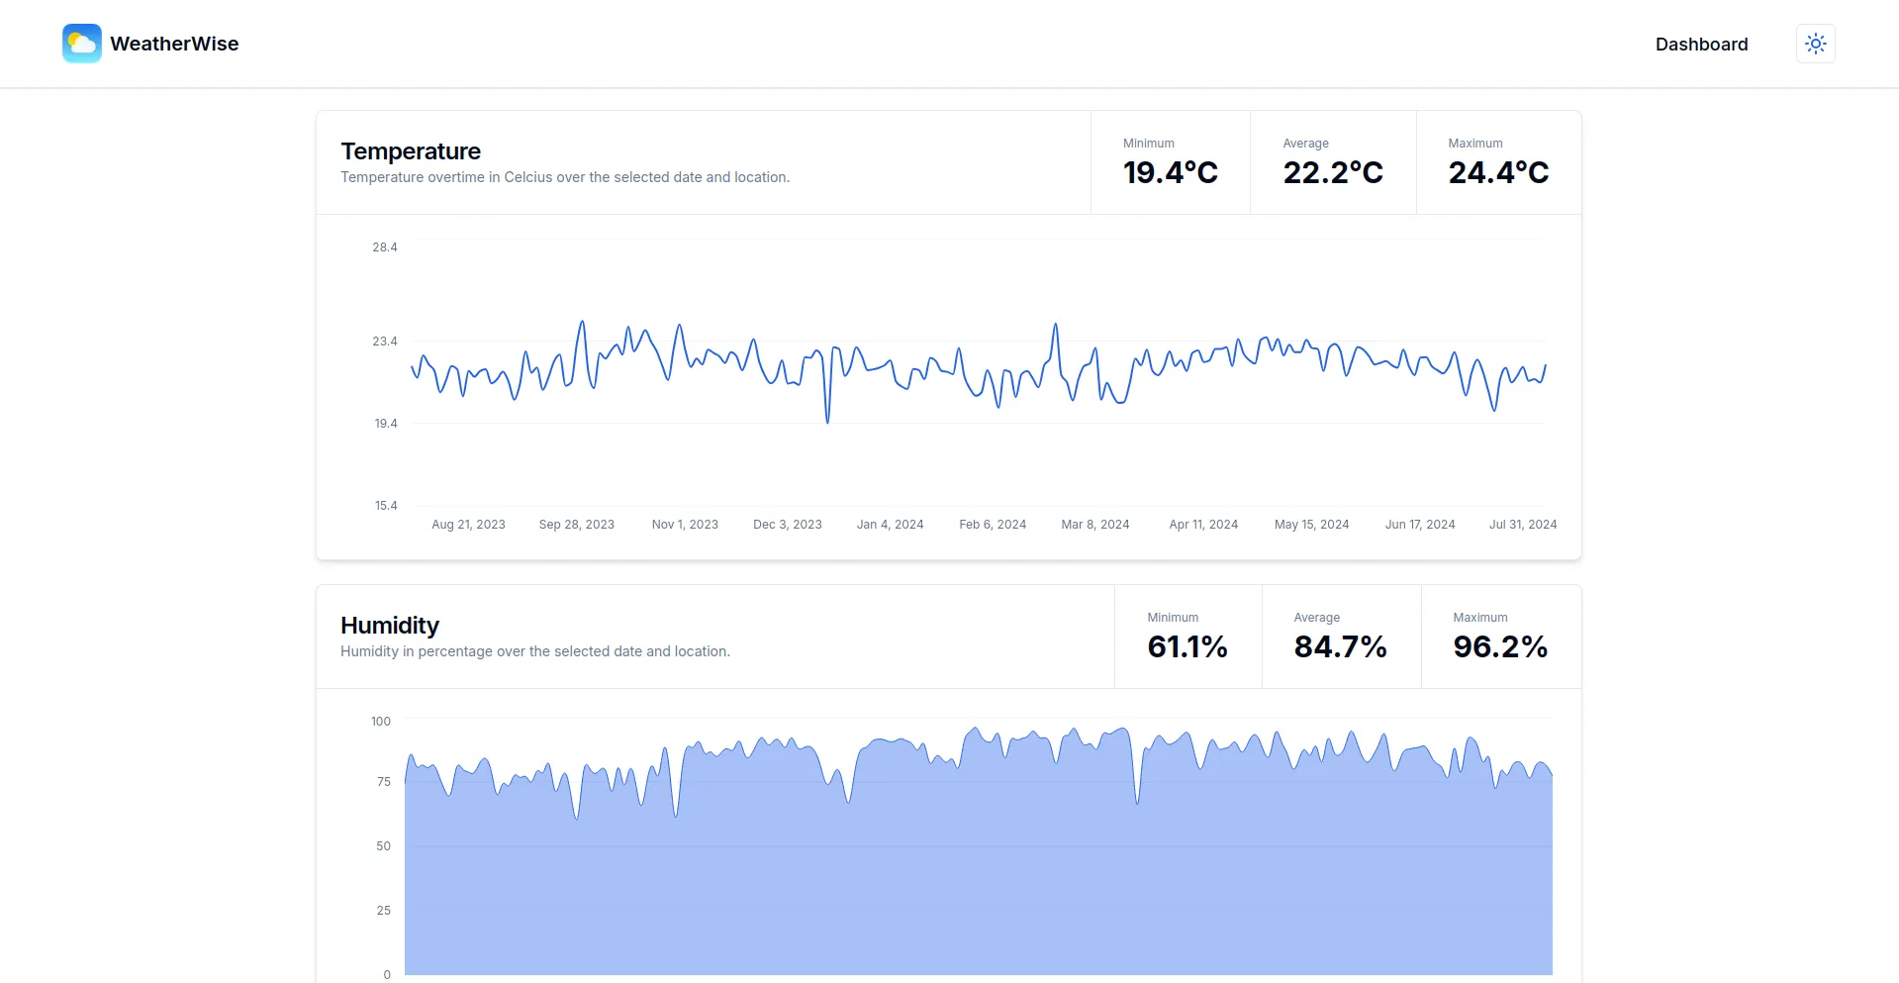Click the WeatherWise title text
This screenshot has width=1899, height=983.
174,43
